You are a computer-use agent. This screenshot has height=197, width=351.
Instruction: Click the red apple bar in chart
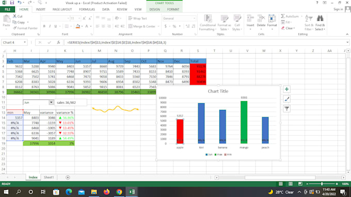click(180, 132)
